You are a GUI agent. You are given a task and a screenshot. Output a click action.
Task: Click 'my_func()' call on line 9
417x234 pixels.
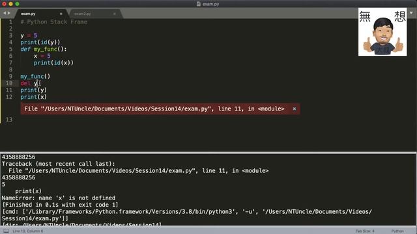pyautogui.click(x=35, y=77)
